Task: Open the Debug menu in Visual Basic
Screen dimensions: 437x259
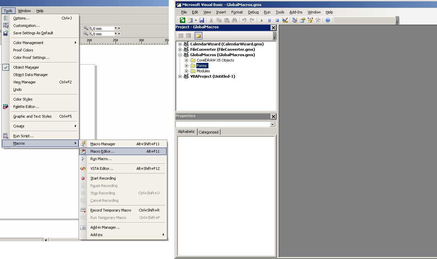Action: click(253, 12)
